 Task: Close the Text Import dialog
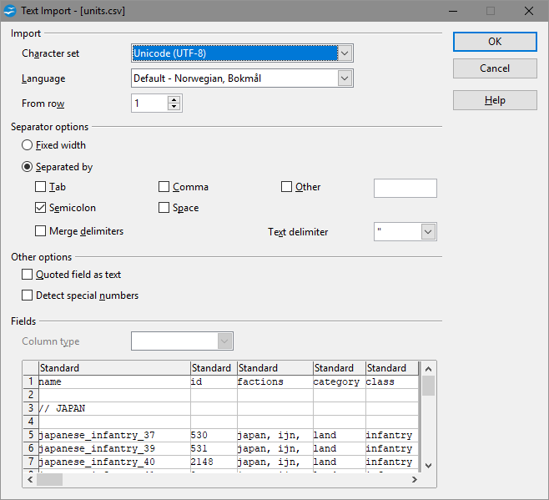pyautogui.click(x=529, y=11)
